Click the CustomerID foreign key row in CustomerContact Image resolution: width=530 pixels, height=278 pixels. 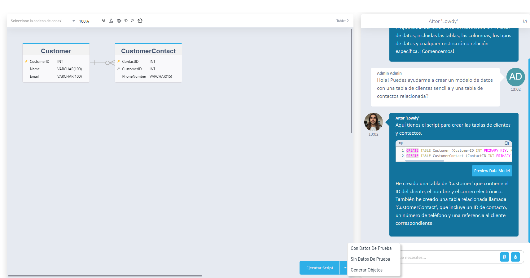click(148, 69)
